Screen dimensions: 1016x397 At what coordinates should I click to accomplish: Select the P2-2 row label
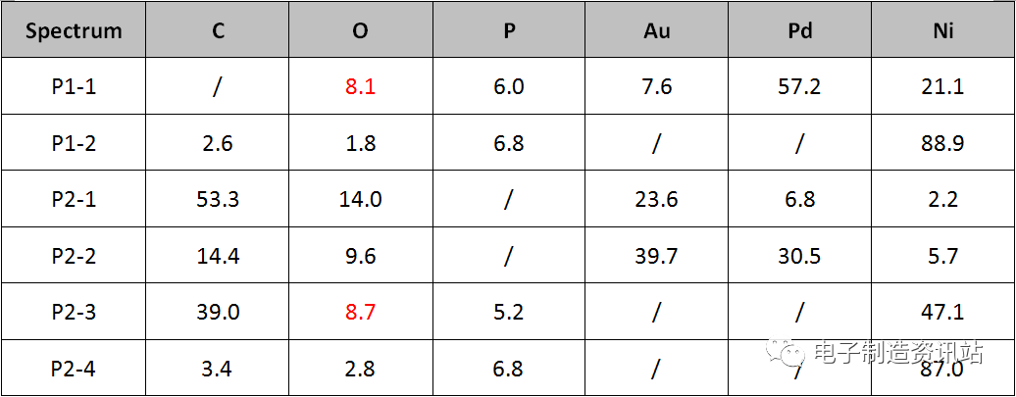[x=74, y=256]
